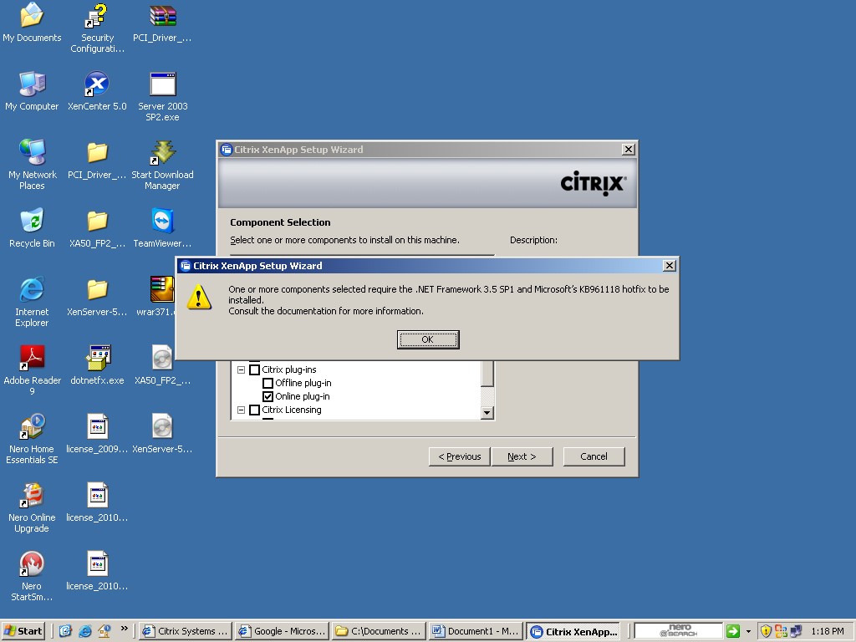The width and height of the screenshot is (856, 642).
Task: Click the Windows Security Alerts shield in tray
Action: click(x=767, y=631)
